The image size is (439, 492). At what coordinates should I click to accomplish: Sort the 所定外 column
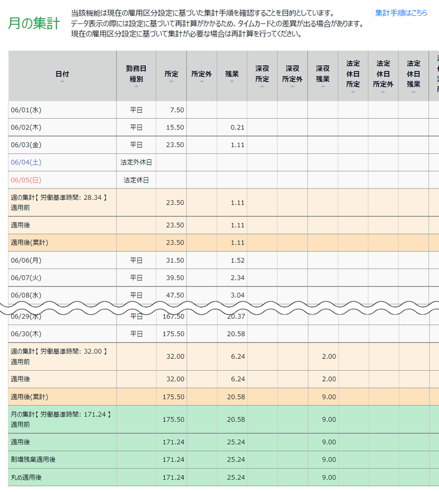201,81
